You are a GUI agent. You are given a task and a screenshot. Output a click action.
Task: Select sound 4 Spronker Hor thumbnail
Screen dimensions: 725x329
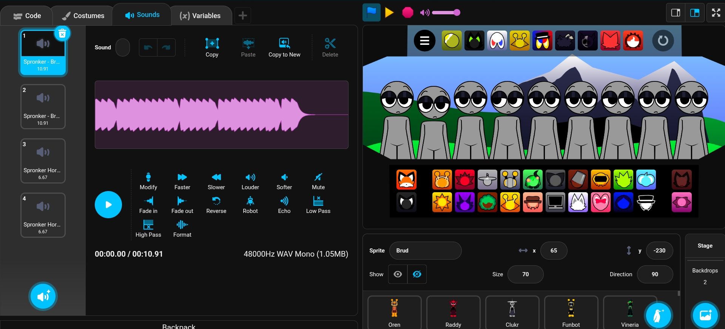tap(43, 215)
